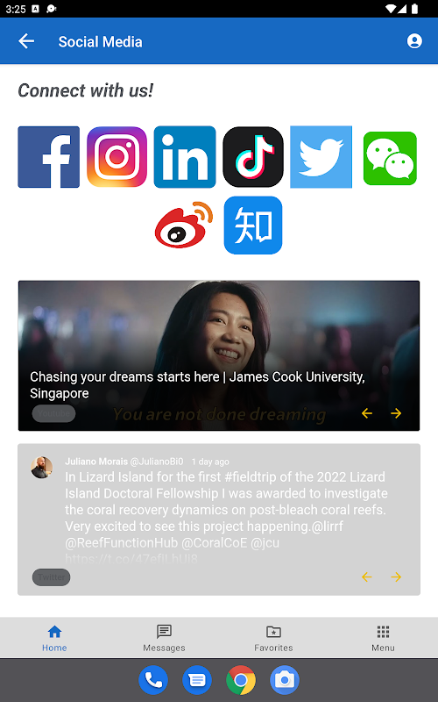The width and height of the screenshot is (438, 702).
Task: Switch to the Messages tab
Action: coord(164,638)
